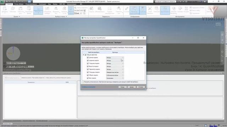Open units dropdown for Толщина модели
The image size is (227, 127).
pyautogui.click(x=115, y=64)
